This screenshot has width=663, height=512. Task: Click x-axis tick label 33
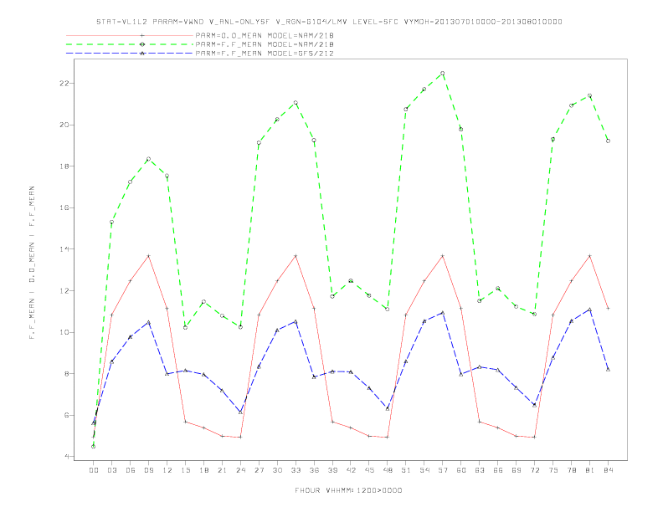[x=296, y=470]
